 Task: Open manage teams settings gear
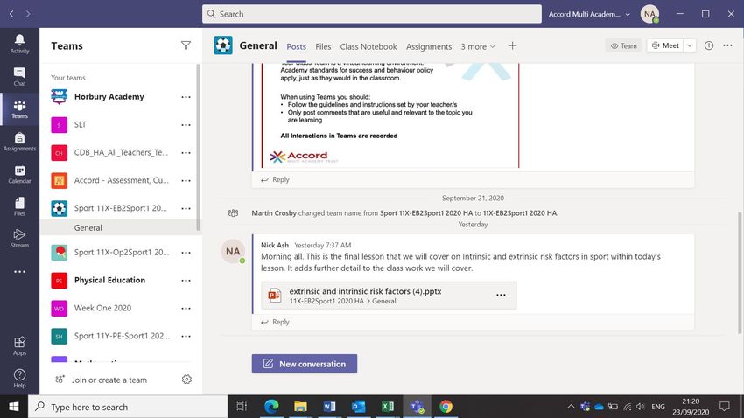(x=186, y=380)
